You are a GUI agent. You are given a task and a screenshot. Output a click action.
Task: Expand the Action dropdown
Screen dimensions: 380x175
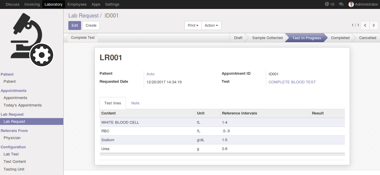pos(211,26)
